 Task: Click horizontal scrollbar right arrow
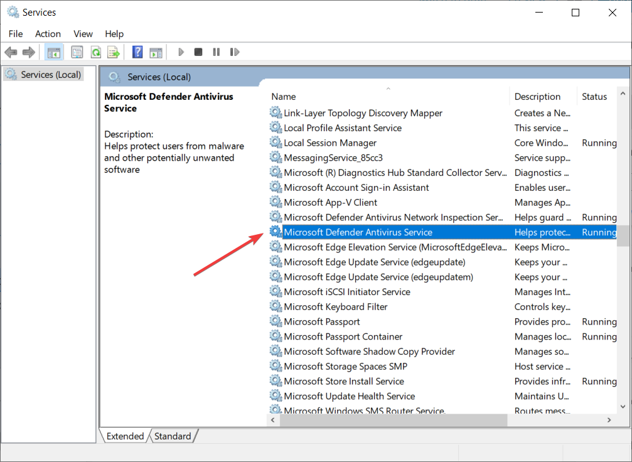click(609, 420)
